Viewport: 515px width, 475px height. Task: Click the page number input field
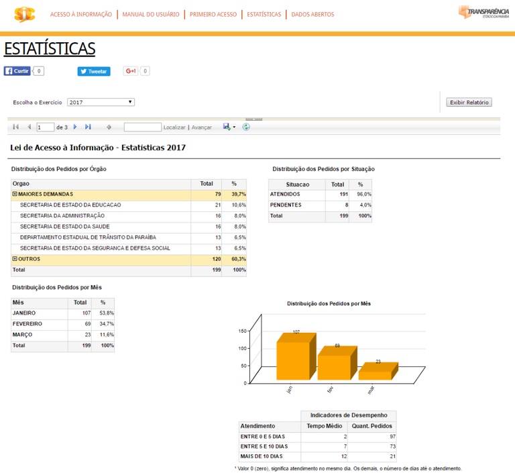point(46,127)
